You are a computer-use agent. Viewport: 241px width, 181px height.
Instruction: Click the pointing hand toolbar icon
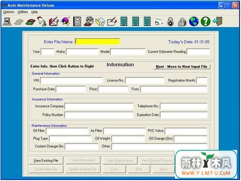pos(42,22)
